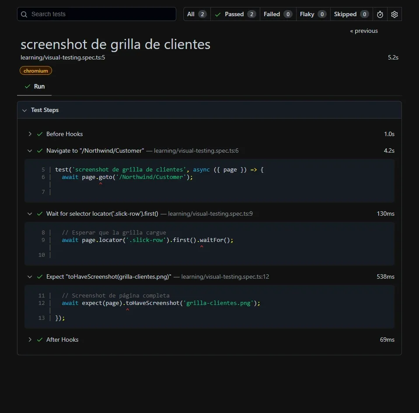Click the Wait for selector passed checkmark

pyautogui.click(x=40, y=214)
